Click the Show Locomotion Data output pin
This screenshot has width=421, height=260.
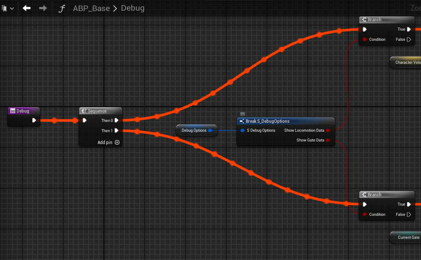[328, 130]
